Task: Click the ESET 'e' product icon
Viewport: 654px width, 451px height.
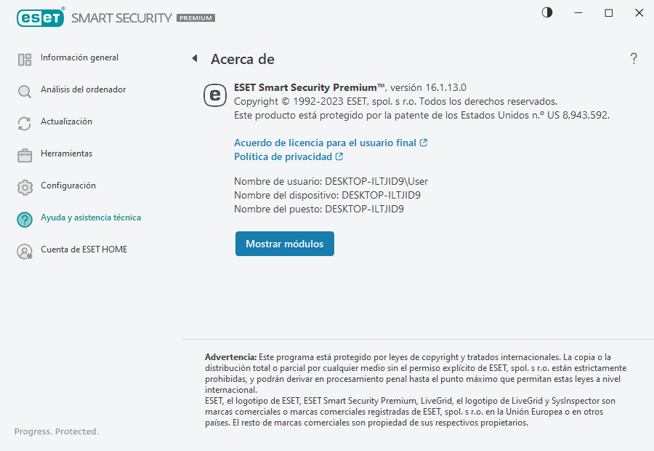Action: point(214,95)
